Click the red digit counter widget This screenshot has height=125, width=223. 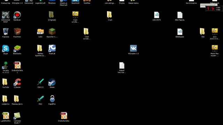[210, 8]
